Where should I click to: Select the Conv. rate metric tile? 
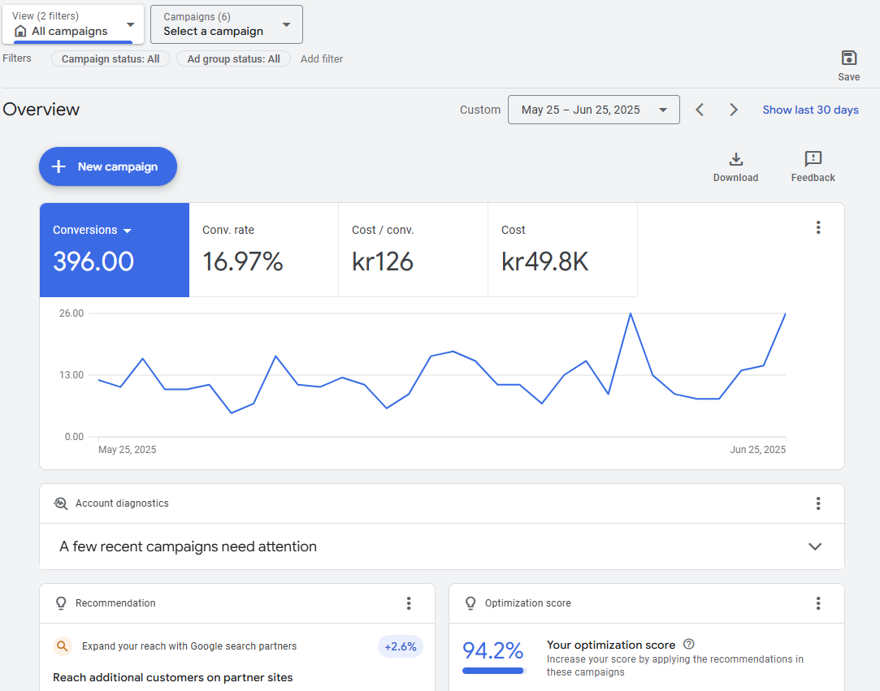(264, 250)
